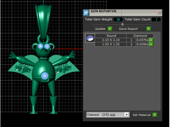Click the Set Material button
The width and height of the screenshot is (170, 127).
pyautogui.click(x=142, y=115)
